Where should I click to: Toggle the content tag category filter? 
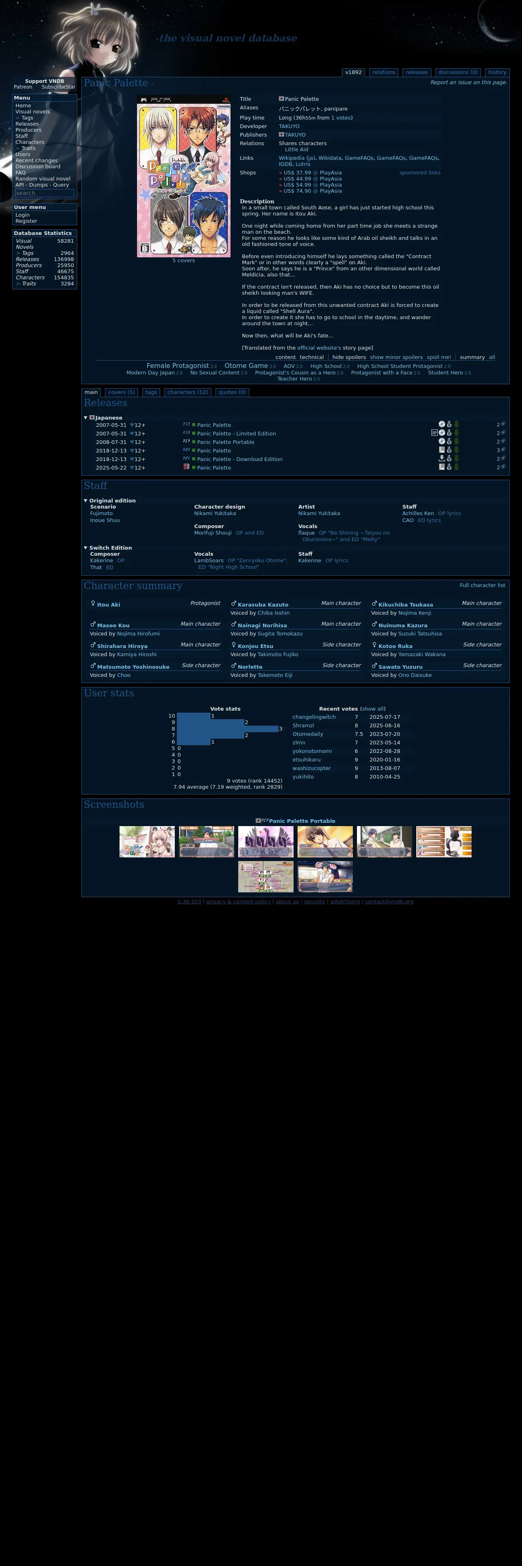pyautogui.click(x=286, y=357)
